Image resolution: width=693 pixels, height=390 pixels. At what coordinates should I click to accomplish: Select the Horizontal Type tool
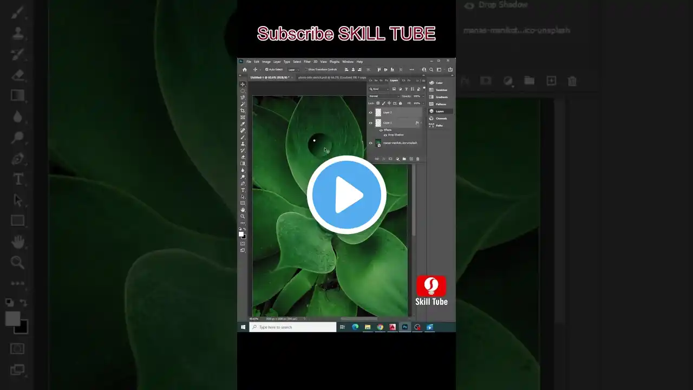pyautogui.click(x=243, y=190)
